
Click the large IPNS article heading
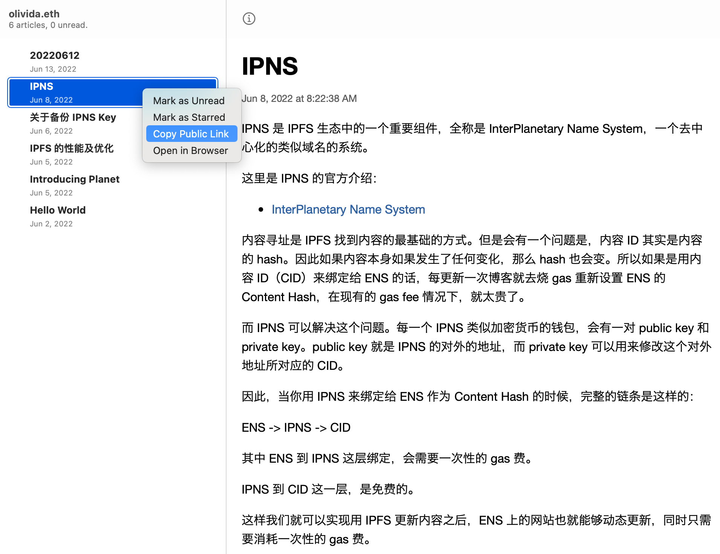click(x=270, y=66)
